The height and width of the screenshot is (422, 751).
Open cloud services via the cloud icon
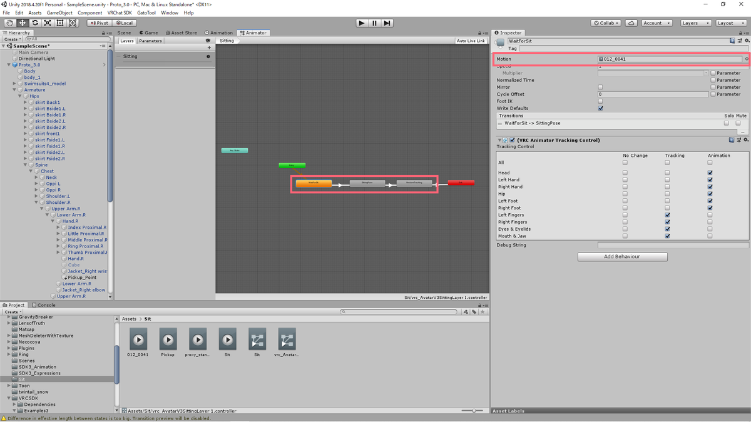point(631,23)
